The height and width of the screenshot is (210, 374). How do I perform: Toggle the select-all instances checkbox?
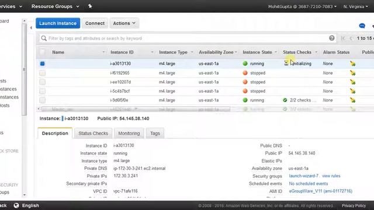[42, 52]
